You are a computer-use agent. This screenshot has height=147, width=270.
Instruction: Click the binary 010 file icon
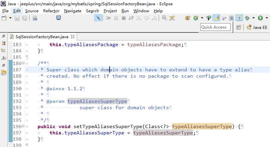(x=35, y=18)
